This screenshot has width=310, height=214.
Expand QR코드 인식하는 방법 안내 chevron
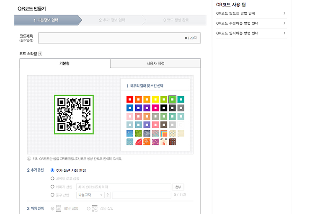click(x=284, y=33)
